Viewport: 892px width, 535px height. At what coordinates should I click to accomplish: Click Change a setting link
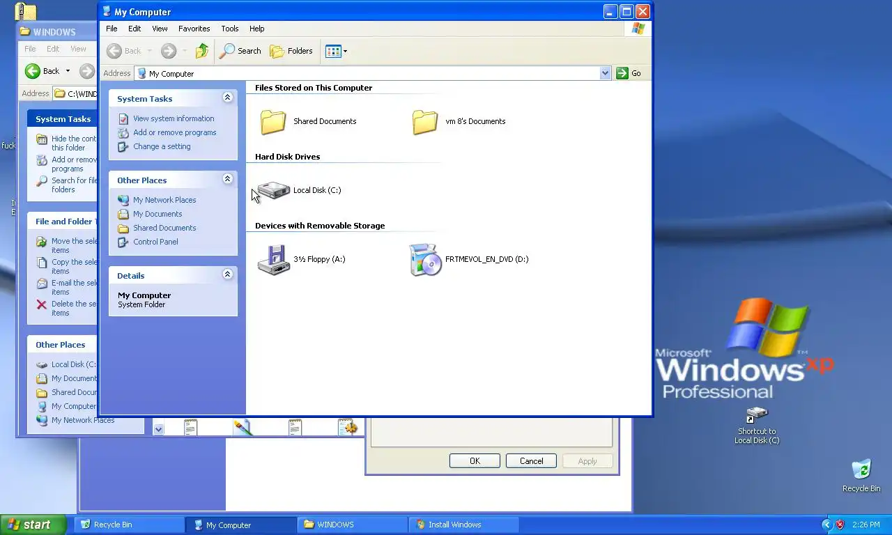click(162, 146)
